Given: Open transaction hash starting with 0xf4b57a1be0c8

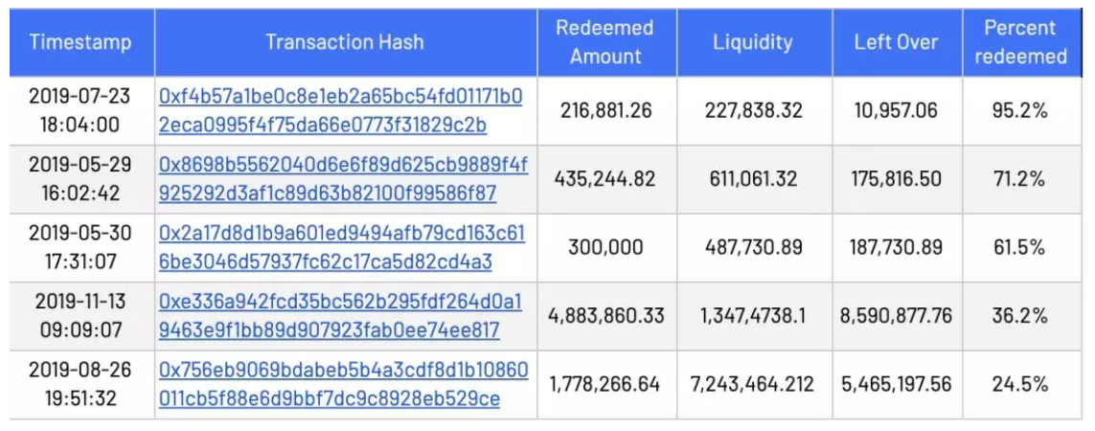Looking at the screenshot, I should [x=341, y=111].
